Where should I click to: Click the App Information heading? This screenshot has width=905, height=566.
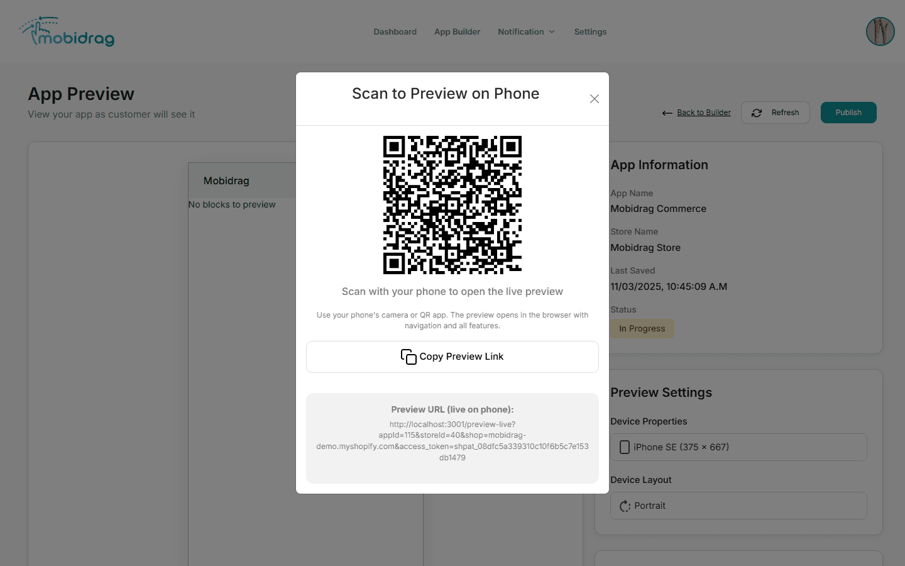659,165
